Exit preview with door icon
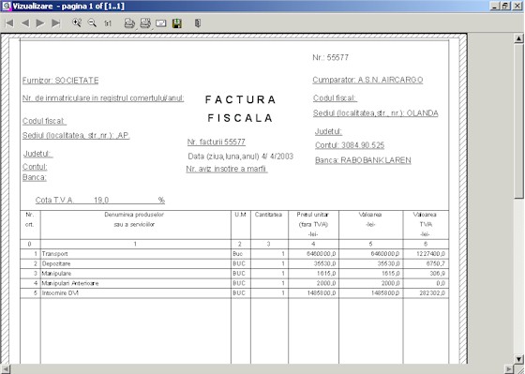The height and width of the screenshot is (374, 525). [198, 23]
